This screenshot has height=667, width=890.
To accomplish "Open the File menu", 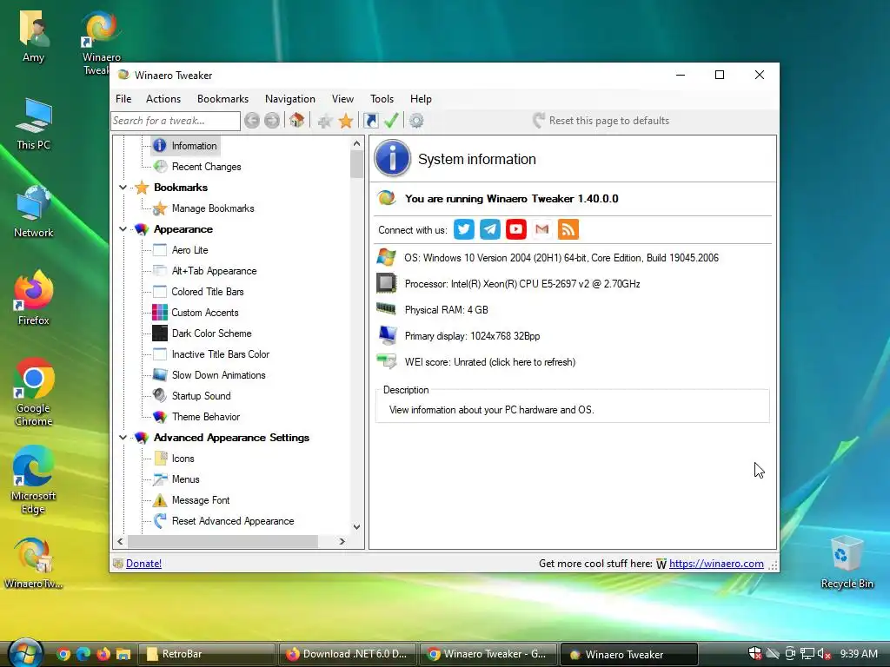I will [x=123, y=99].
